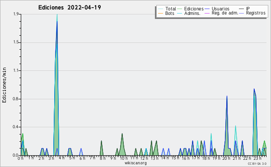Click the magenta swatch beside 'Reg. de adm.'
Image resolution: width=271 pixels, height=167 pixels.
207,13
